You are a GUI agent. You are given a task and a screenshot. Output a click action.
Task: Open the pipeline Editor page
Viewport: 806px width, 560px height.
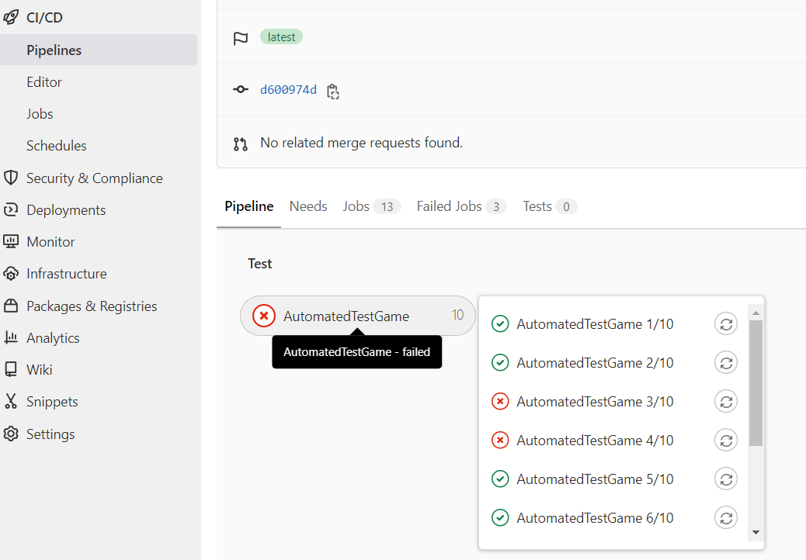(x=44, y=82)
